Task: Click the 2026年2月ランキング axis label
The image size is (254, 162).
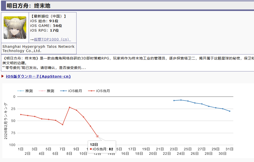Action: [x=6, y=121]
